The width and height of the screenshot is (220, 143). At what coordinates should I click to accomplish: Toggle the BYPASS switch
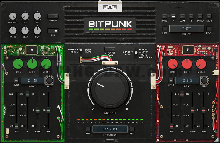click(x=53, y=16)
